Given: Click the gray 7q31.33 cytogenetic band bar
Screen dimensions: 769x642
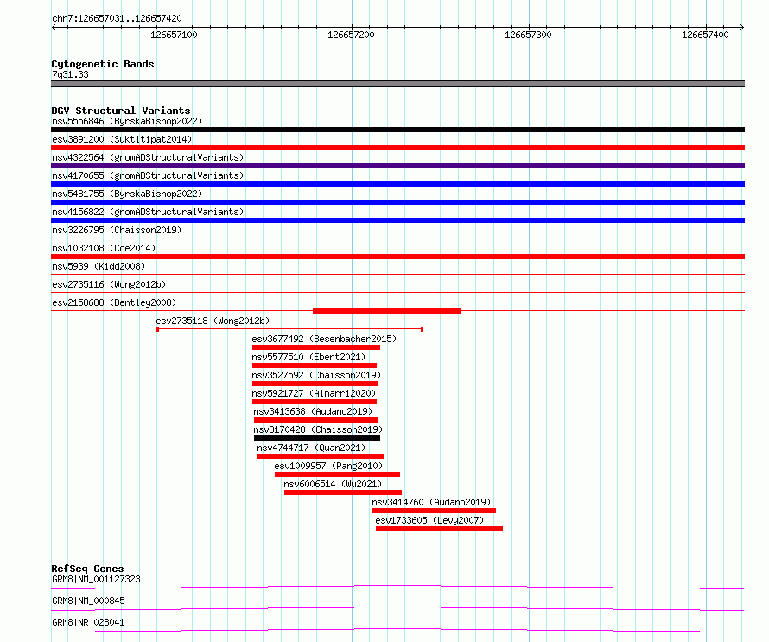Looking at the screenshot, I should point(397,84).
